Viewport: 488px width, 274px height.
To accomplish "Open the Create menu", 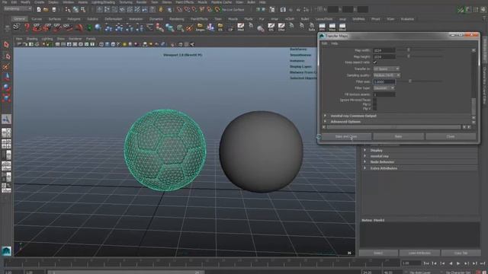I will [x=39, y=2].
